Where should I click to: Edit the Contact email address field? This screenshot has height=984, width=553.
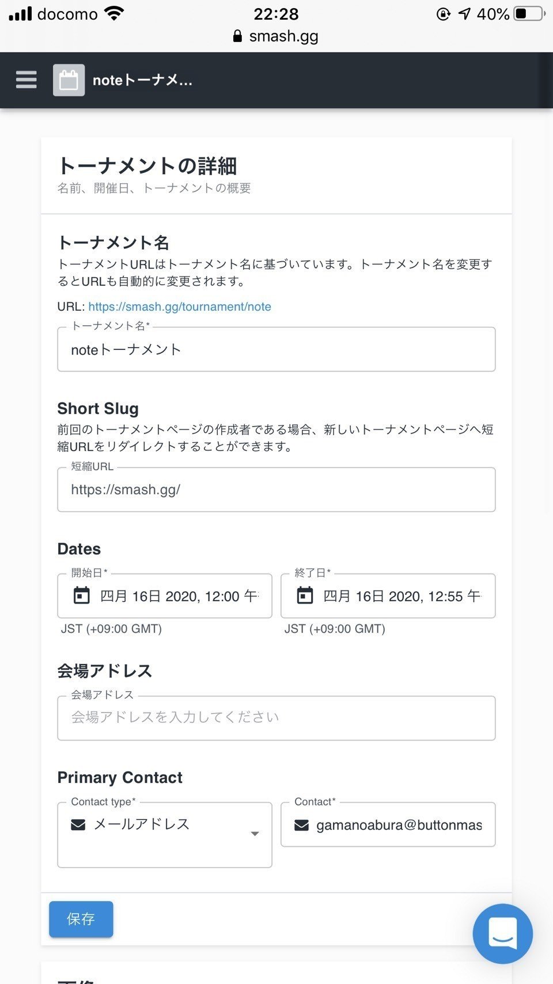click(x=399, y=825)
